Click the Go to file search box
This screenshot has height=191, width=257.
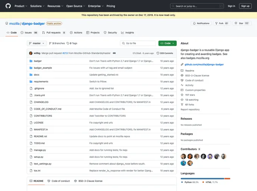click(138, 43)
